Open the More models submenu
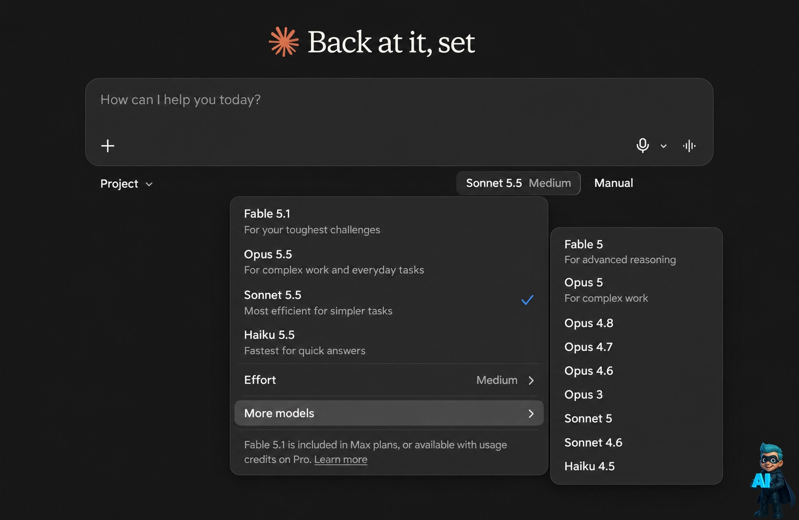Image resolution: width=799 pixels, height=520 pixels. 389,413
